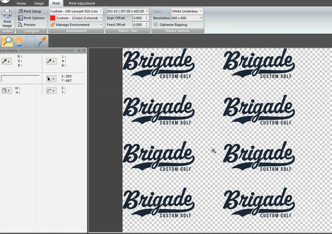Screen dimensions: 332x234
Task: Select the Hand pan tool
Action: point(19,41)
